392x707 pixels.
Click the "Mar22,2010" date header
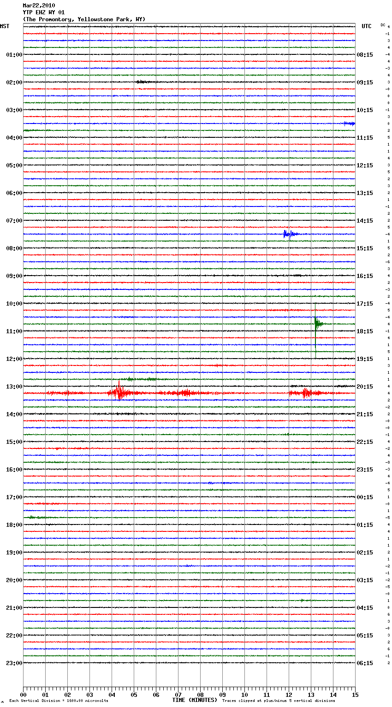tap(39, 6)
